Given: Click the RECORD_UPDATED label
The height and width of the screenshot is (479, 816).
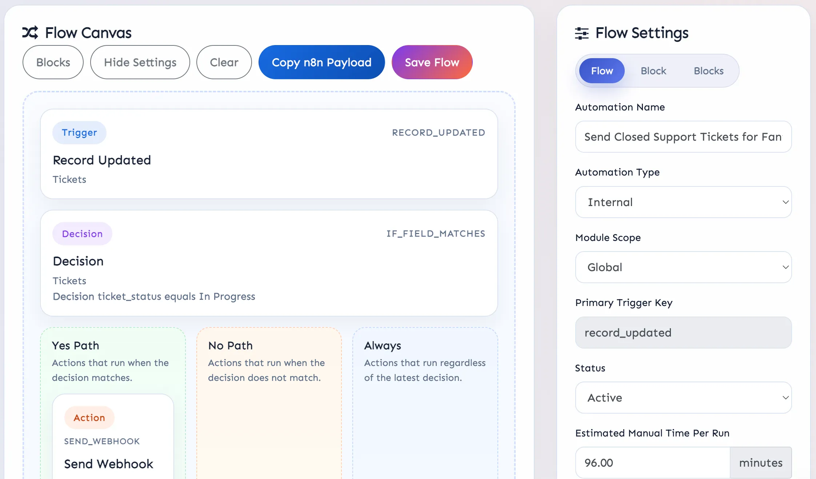Looking at the screenshot, I should (439, 133).
